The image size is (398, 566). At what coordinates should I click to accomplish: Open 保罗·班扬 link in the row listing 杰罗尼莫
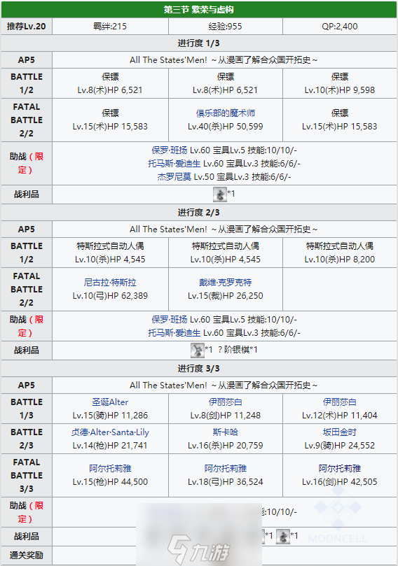coord(169,150)
